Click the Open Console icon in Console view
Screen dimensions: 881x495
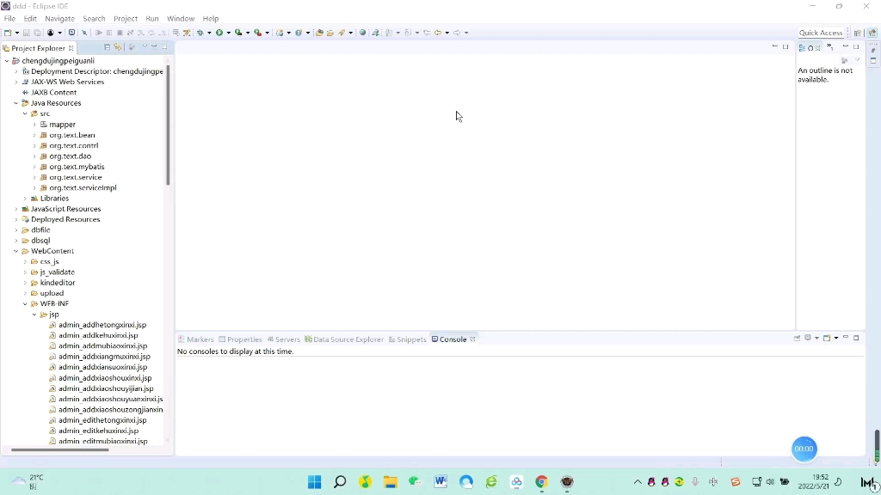coord(827,338)
